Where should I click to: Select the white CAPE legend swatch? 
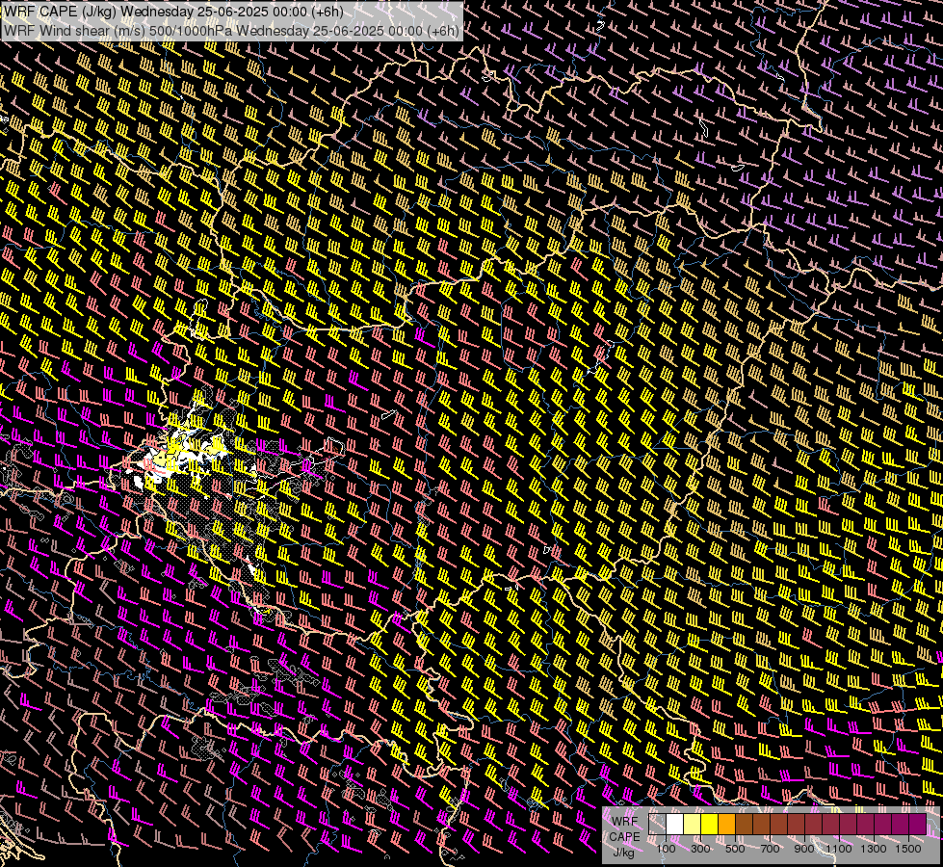[x=675, y=825]
